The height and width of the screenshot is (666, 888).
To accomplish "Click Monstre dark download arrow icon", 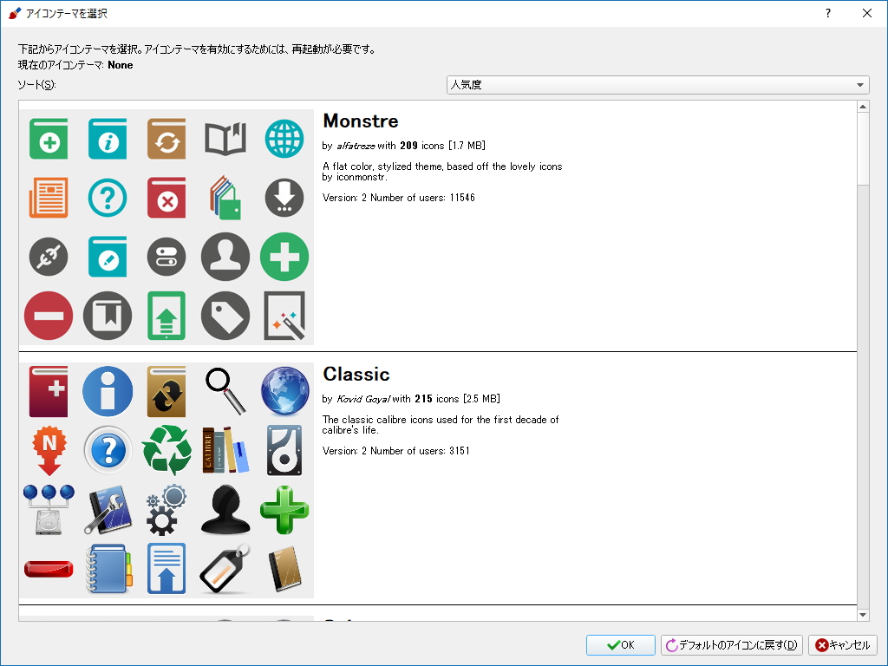I will tap(284, 198).
